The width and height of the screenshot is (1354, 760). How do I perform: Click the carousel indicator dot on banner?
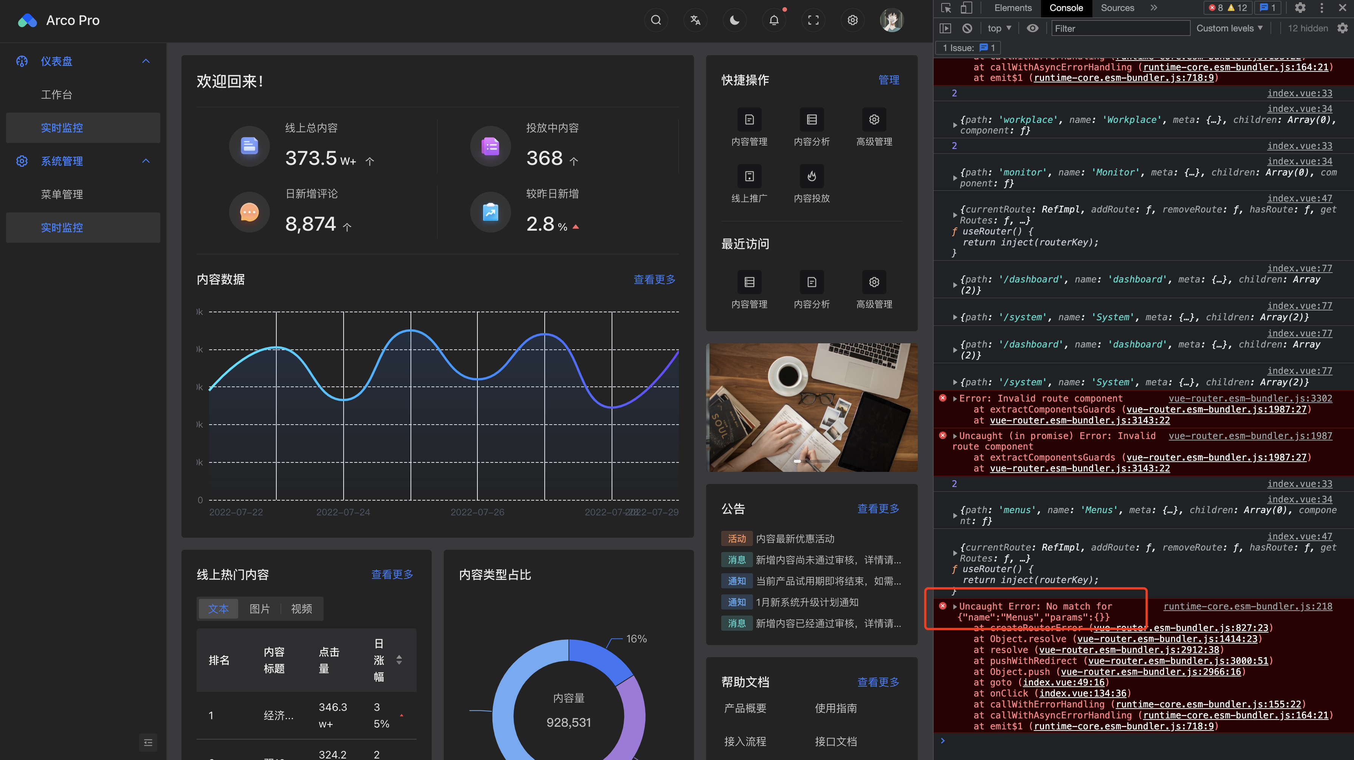tap(797, 461)
